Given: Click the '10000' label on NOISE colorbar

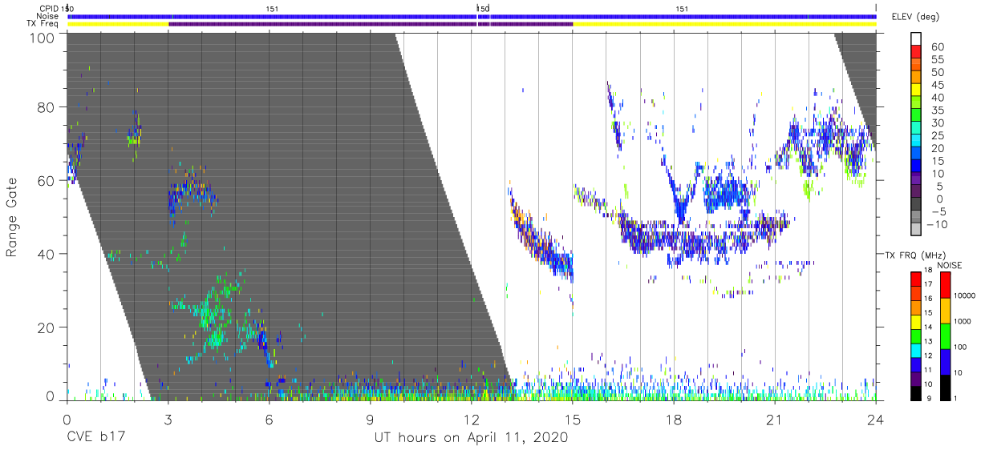Looking at the screenshot, I should (x=965, y=295).
